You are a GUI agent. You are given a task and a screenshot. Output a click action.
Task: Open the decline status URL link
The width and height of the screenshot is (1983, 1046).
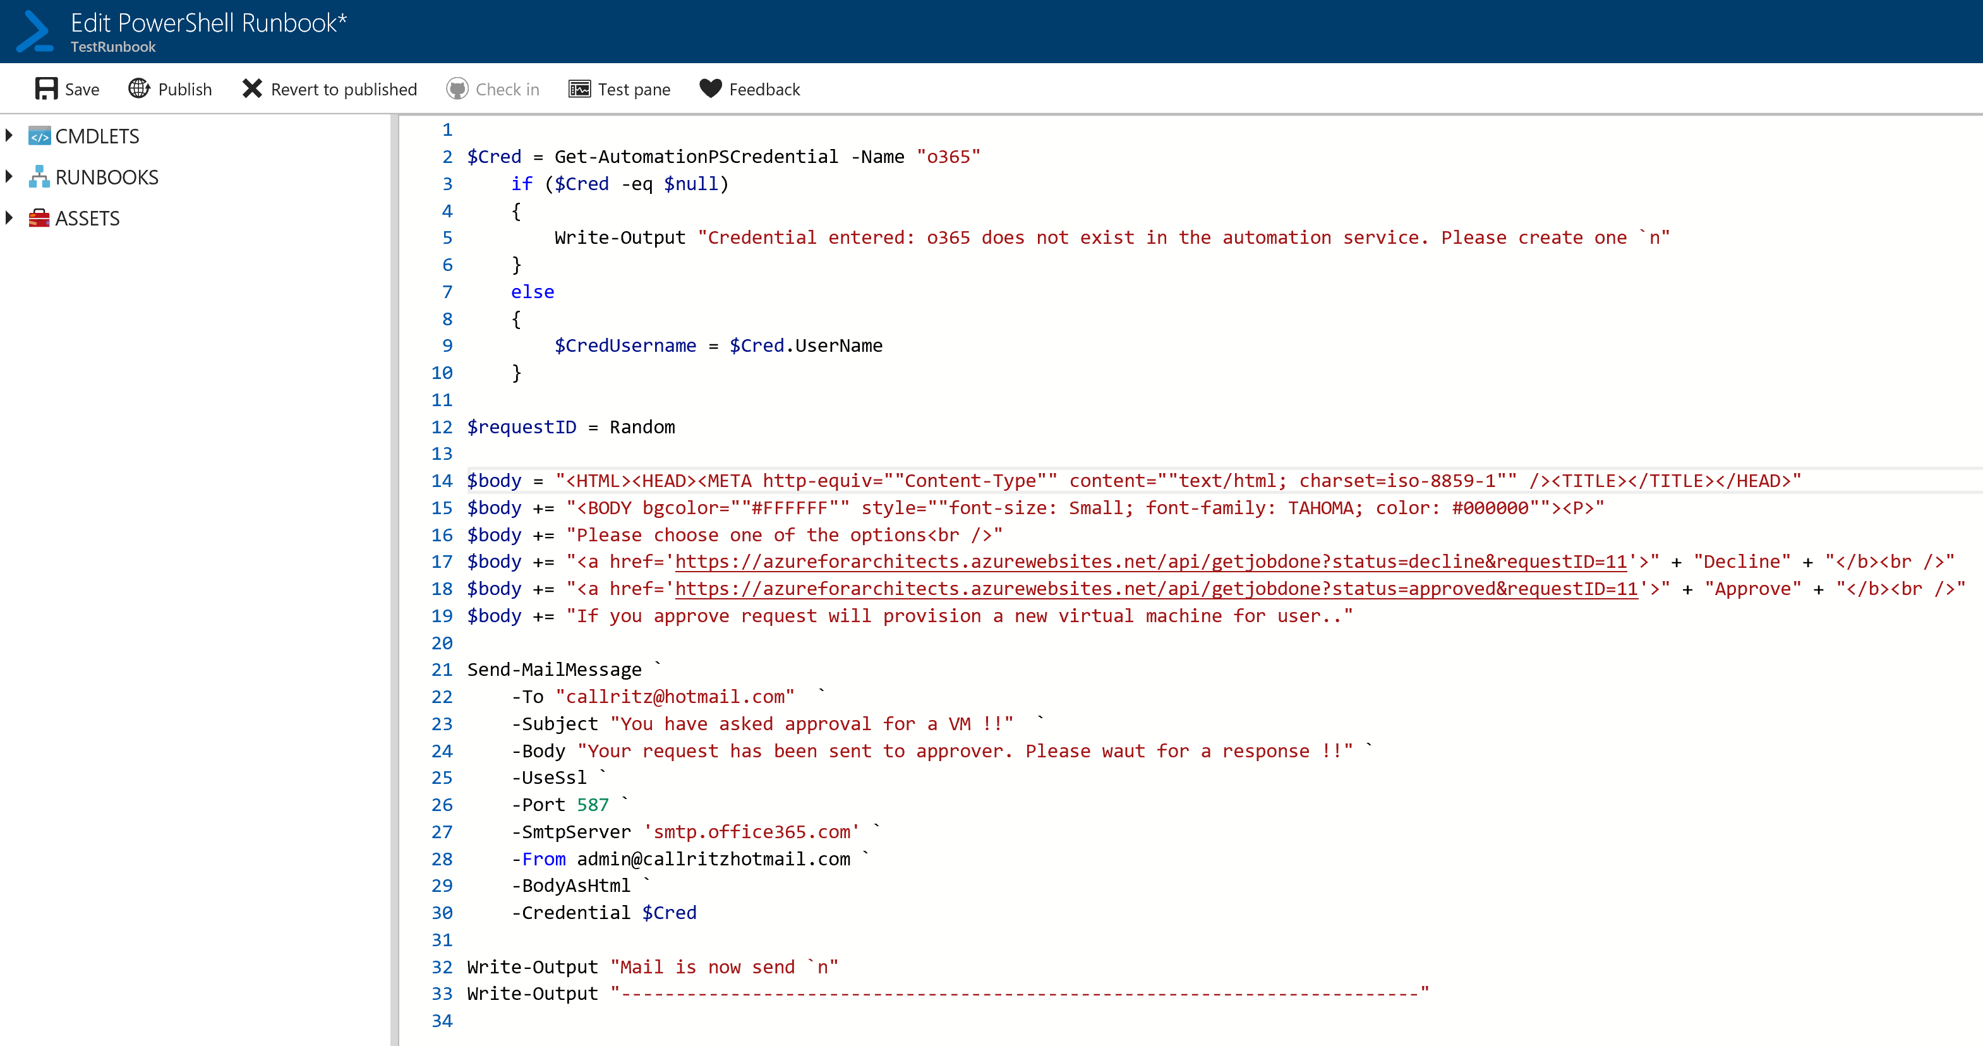1151,562
